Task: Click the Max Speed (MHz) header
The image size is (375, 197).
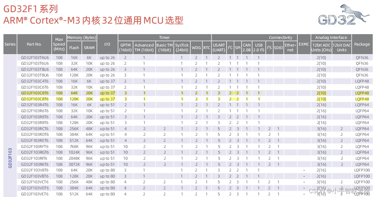Action: (59, 44)
